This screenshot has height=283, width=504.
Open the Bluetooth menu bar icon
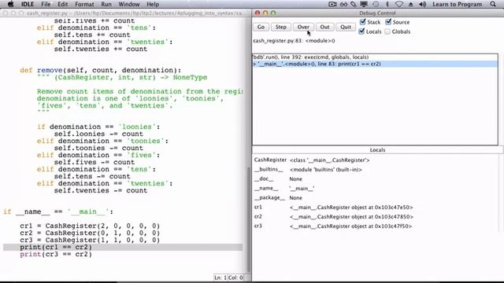click(387, 4)
